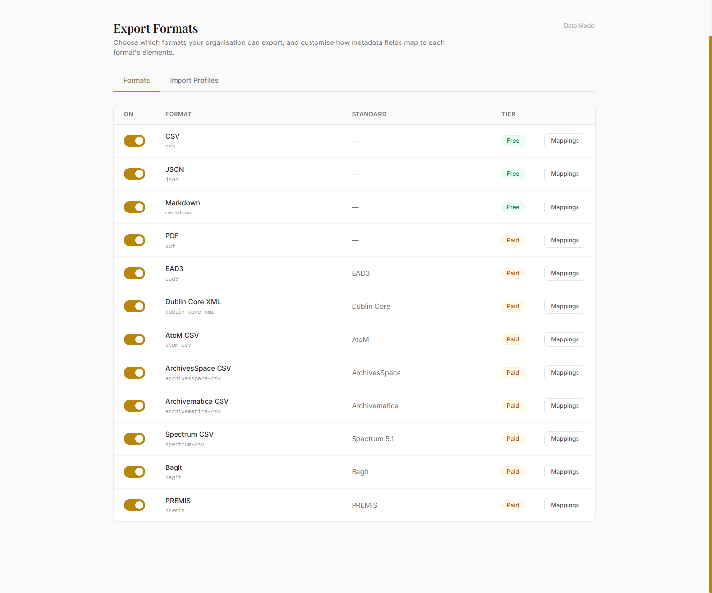
Task: Click the 'ArchivesSpace' standard text
Action: [x=376, y=373]
